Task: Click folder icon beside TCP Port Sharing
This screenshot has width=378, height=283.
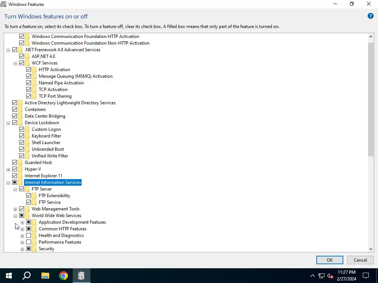Action: pos(34,96)
